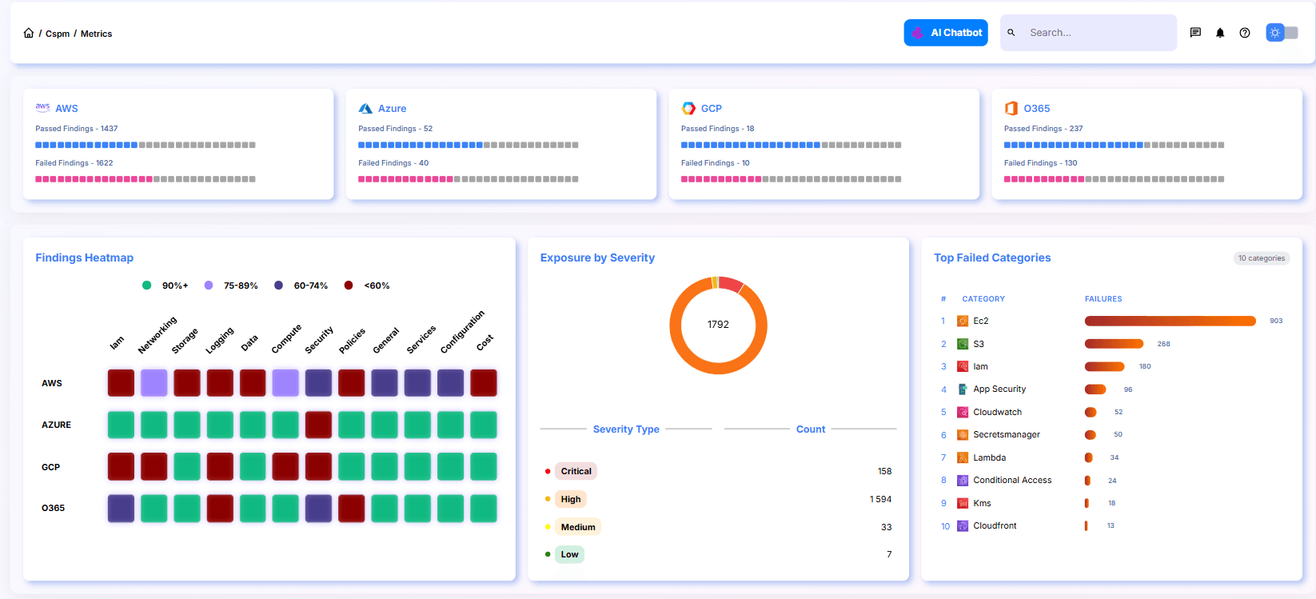The height and width of the screenshot is (599, 1316).
Task: Click the exposure donut chart total 1792
Action: click(718, 325)
